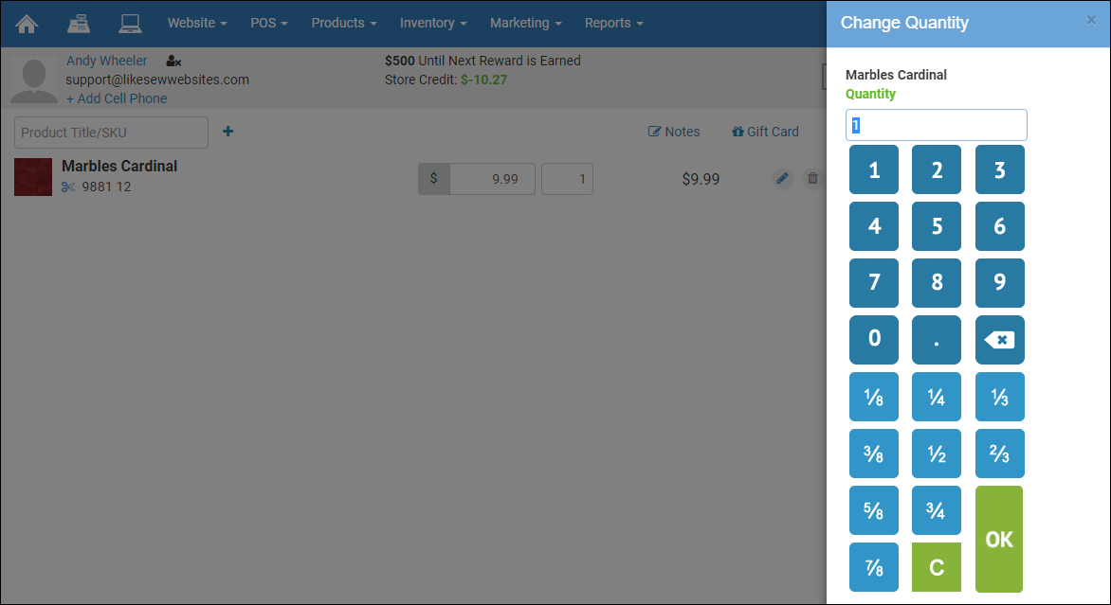Screen dimensions: 1111x605
Task: Click the + Add Cell Phone link
Action: pos(117,98)
